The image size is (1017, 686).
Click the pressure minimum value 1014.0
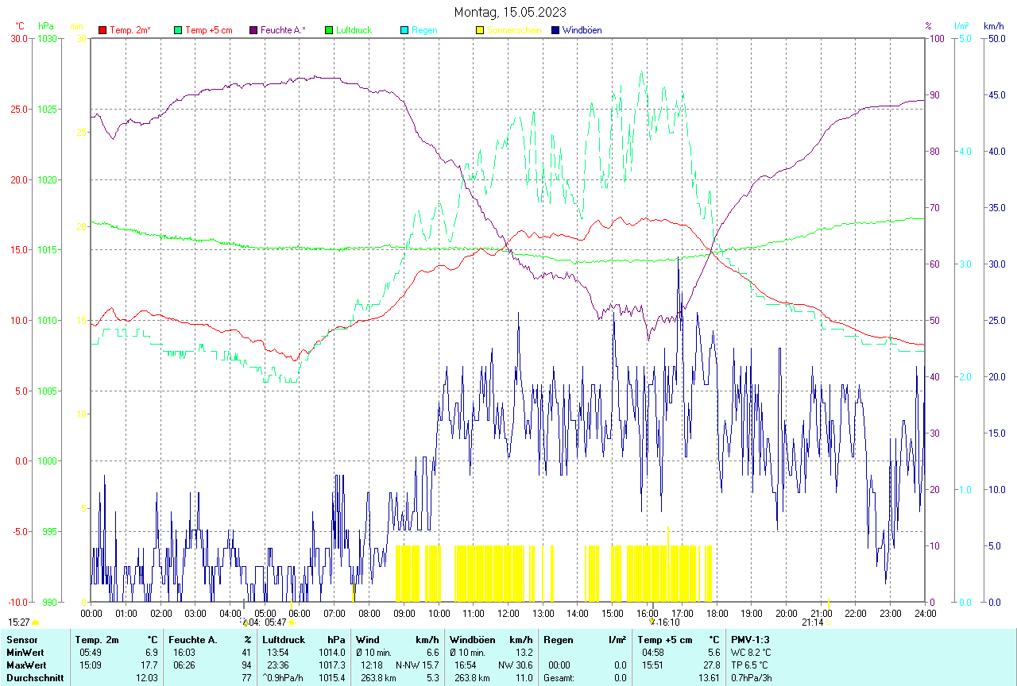point(332,652)
